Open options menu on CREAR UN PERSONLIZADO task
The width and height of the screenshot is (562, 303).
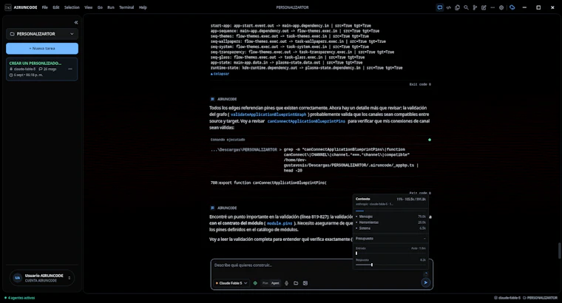coord(70,69)
